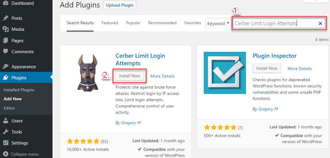Click the Collapse menu arrow icon
This screenshot has width=330, height=158.
6,154
